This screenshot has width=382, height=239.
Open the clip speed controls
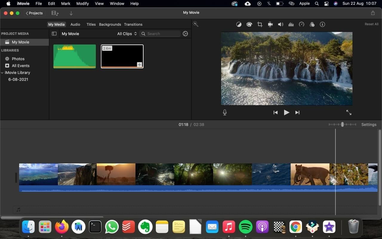tap(301, 24)
